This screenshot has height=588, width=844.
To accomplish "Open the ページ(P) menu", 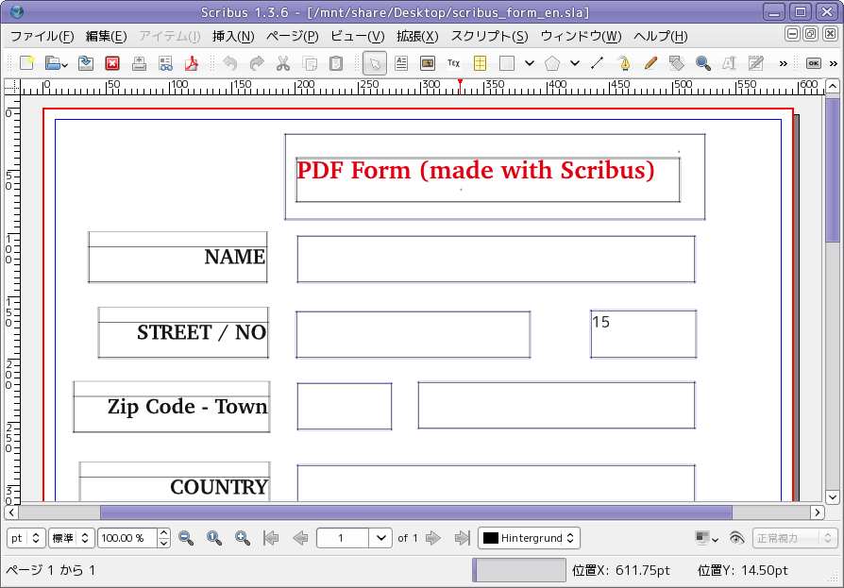I will (x=293, y=36).
